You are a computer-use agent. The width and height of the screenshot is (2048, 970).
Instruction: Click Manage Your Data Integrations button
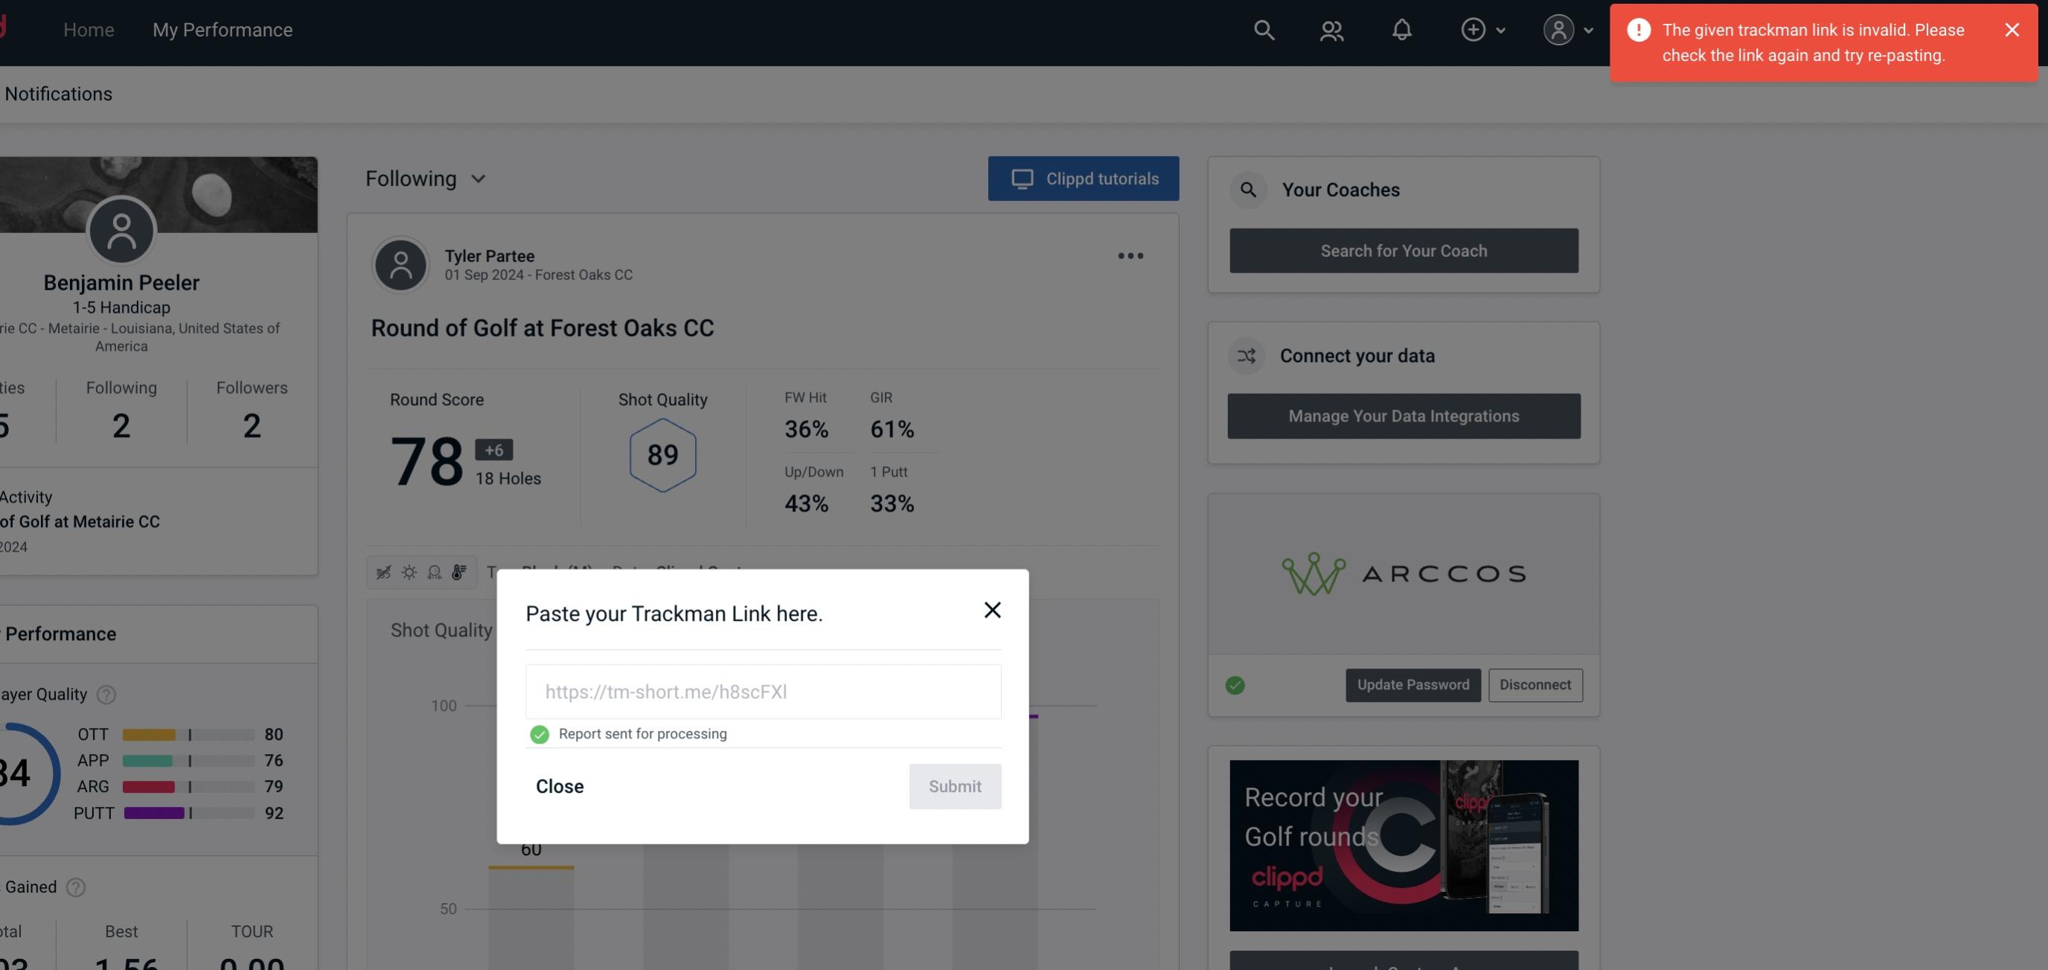click(x=1404, y=415)
